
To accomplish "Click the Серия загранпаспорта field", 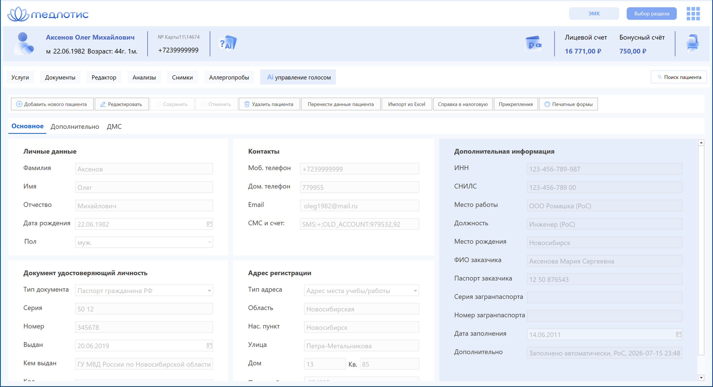I will (604, 297).
